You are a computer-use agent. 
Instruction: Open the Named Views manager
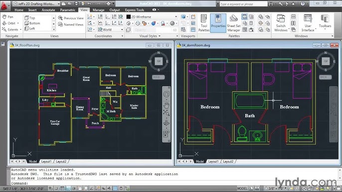pyautogui.click(x=71, y=24)
